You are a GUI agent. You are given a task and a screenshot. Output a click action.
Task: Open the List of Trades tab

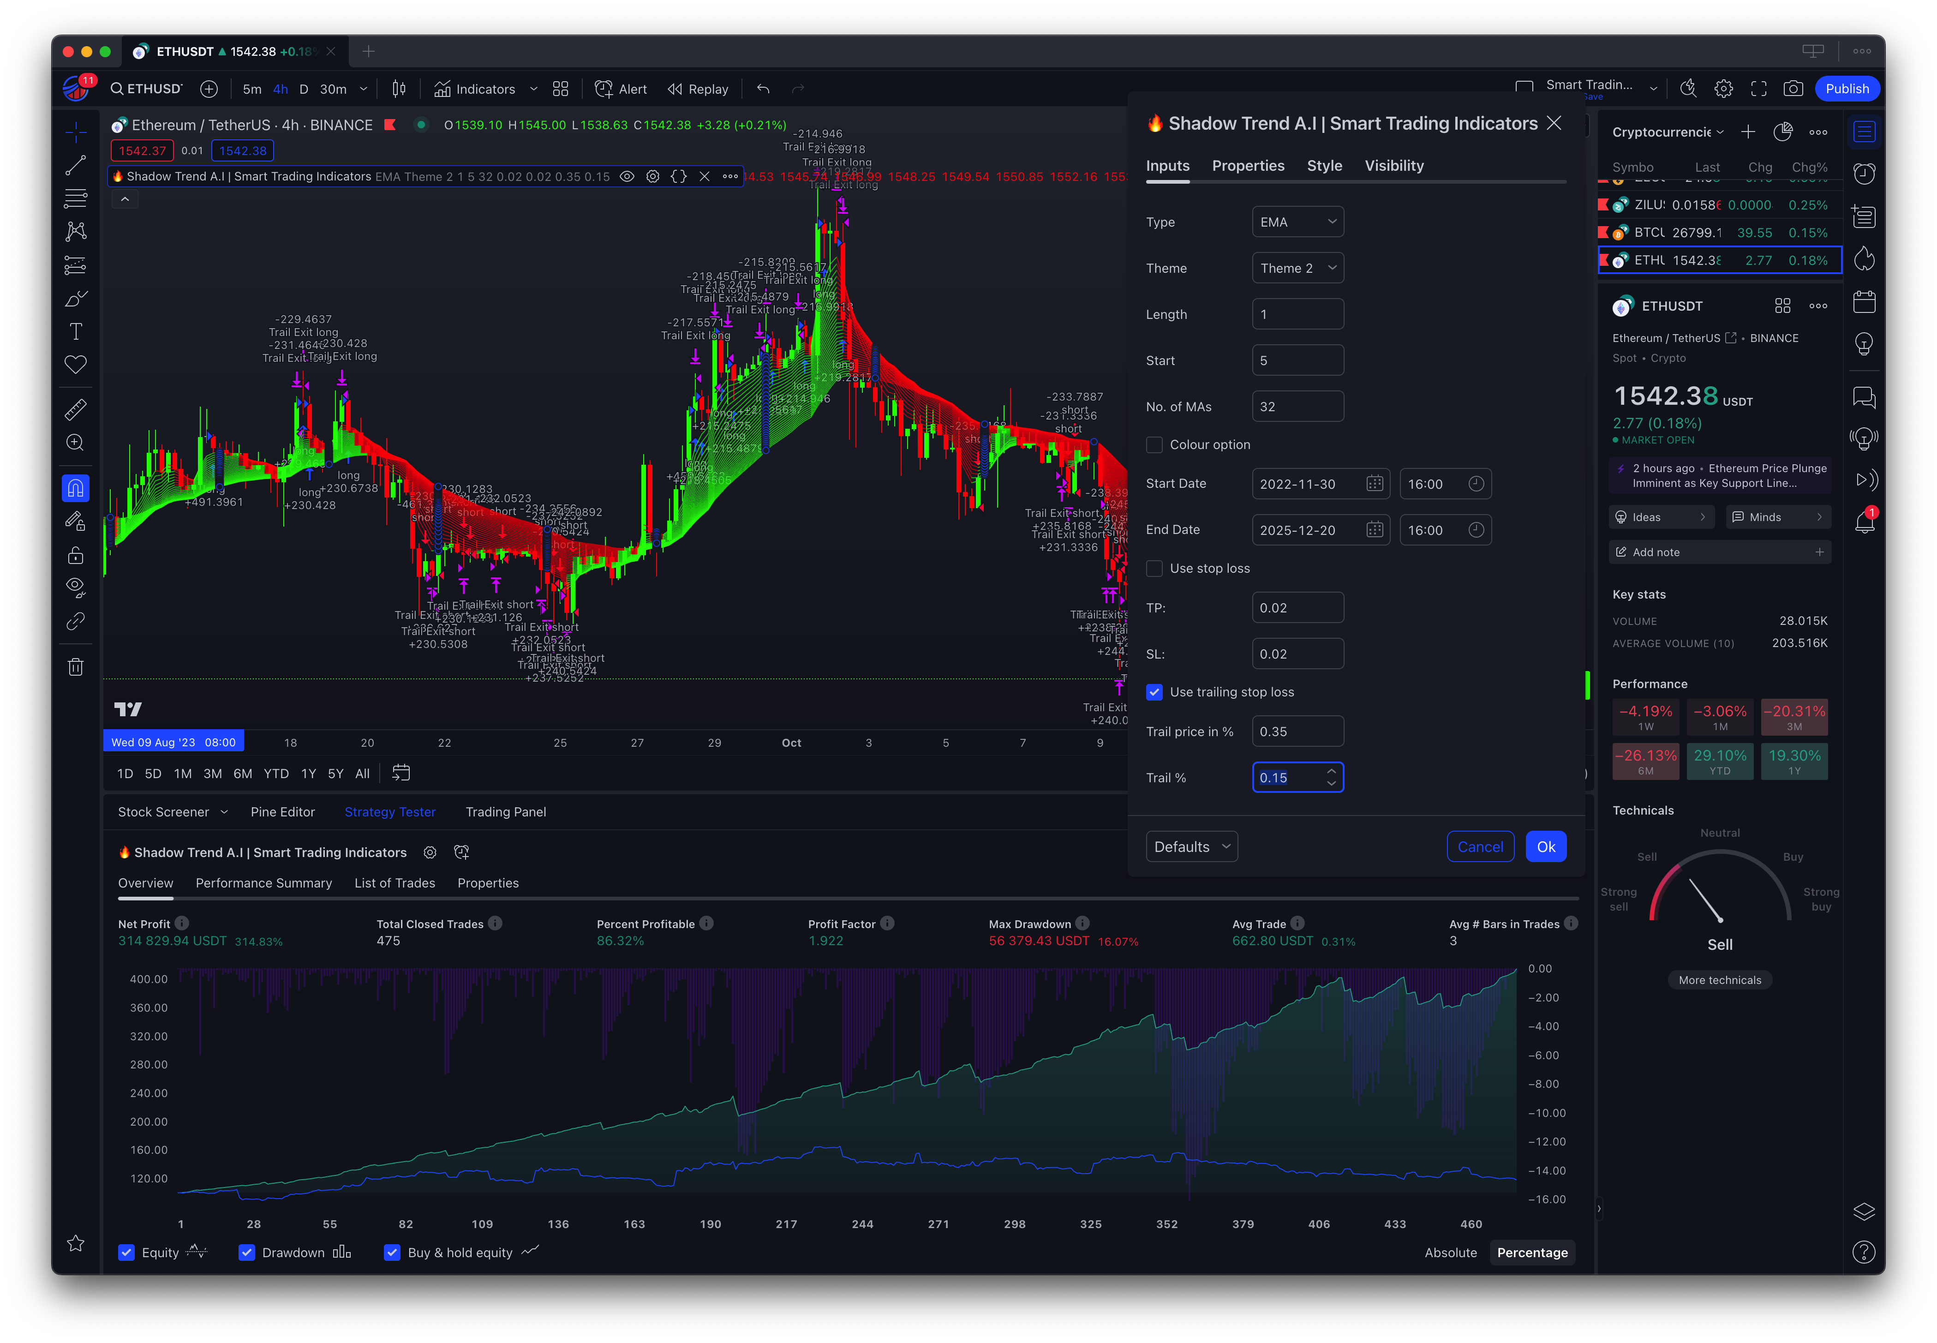click(x=395, y=883)
